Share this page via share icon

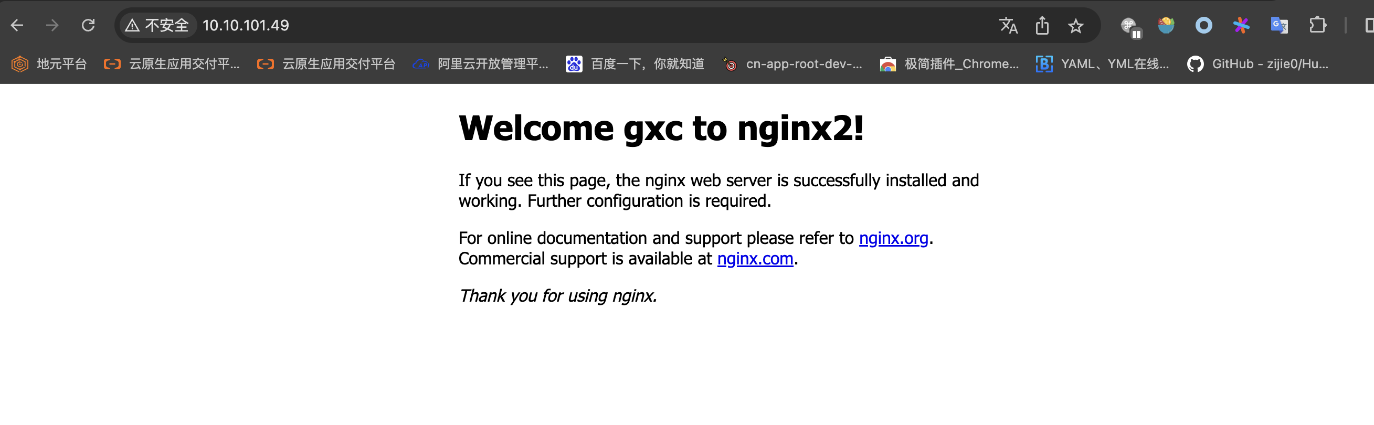1042,25
